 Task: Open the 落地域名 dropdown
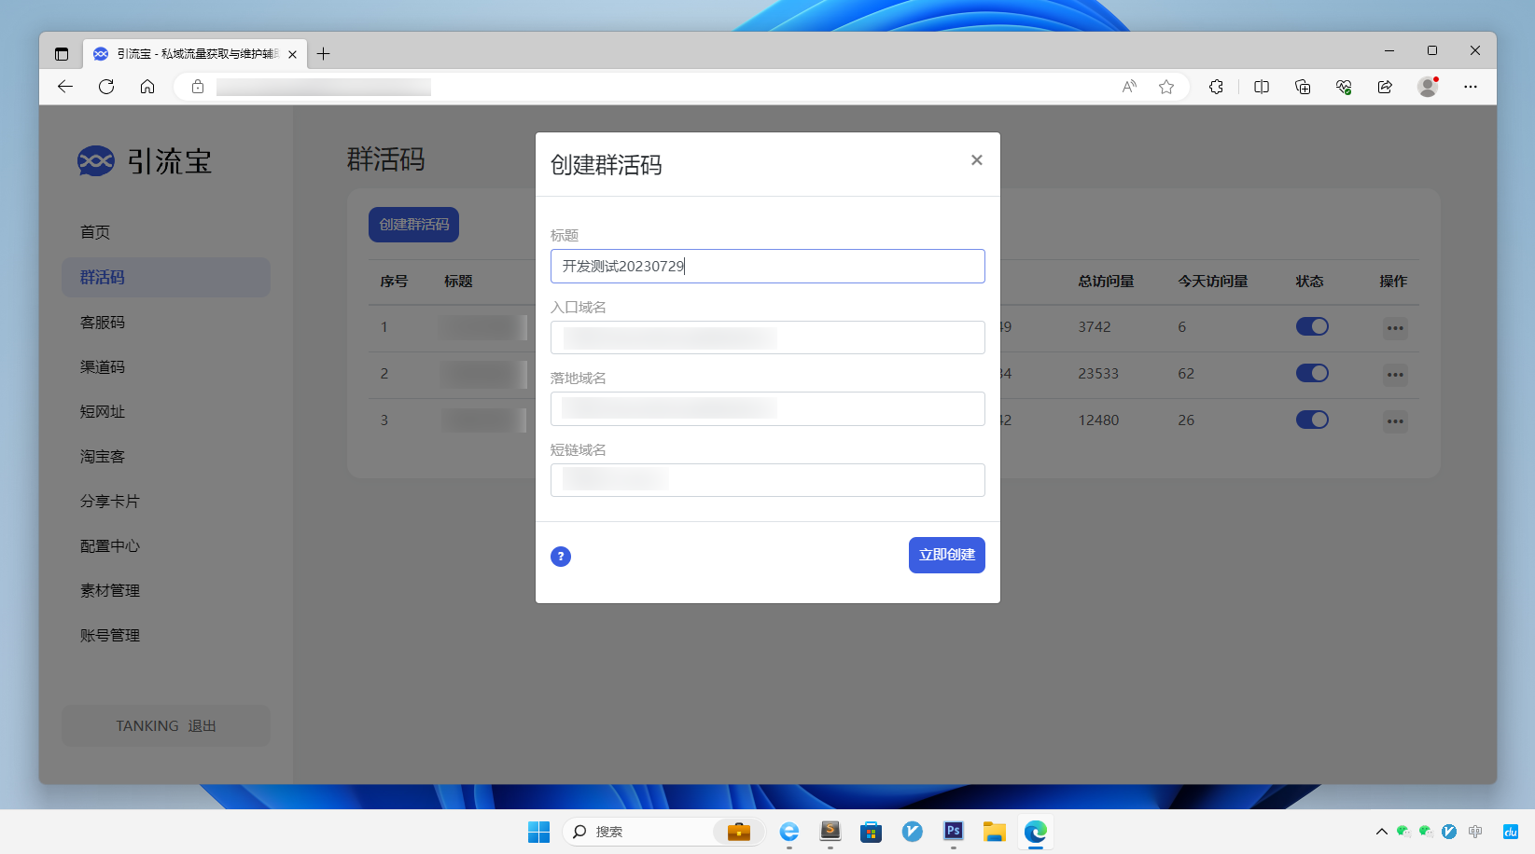[x=767, y=408]
